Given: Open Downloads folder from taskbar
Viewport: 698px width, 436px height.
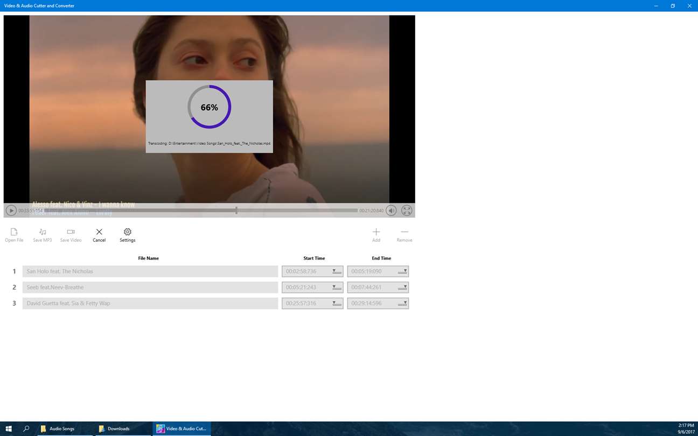Looking at the screenshot, I should (x=118, y=428).
